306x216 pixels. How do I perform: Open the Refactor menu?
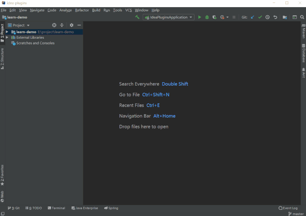82,10
